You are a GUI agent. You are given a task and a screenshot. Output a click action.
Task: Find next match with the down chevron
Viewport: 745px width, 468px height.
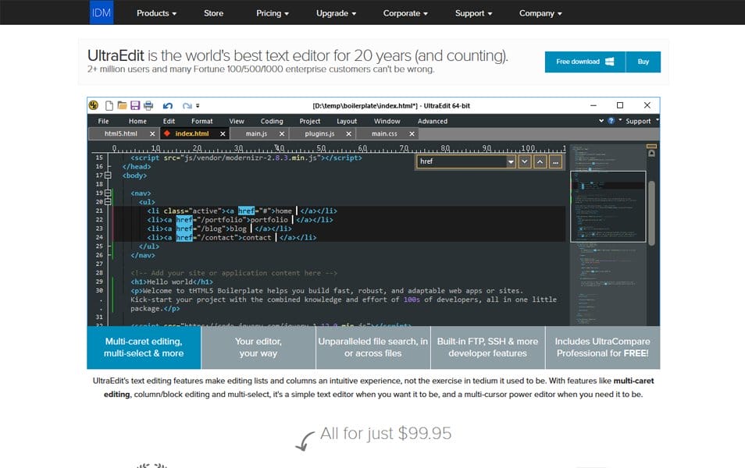point(525,161)
